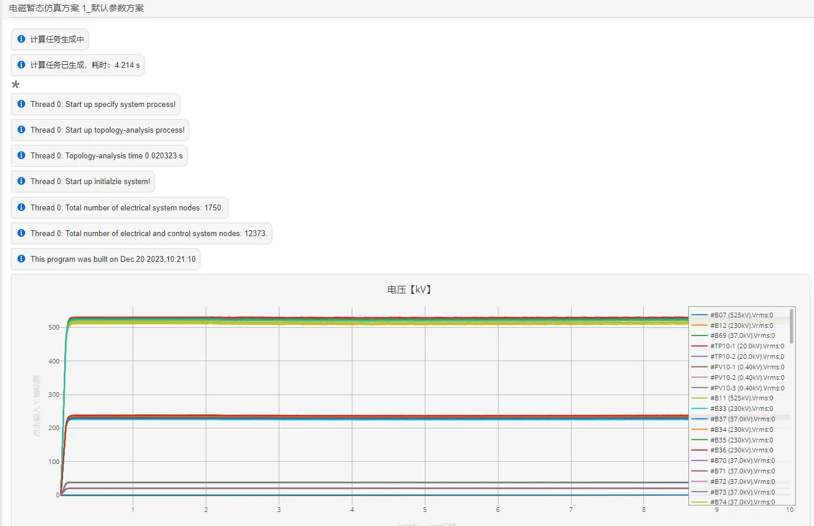Click the y-axis tick label 200
Image resolution: width=814 pixels, height=526 pixels.
coord(54,428)
